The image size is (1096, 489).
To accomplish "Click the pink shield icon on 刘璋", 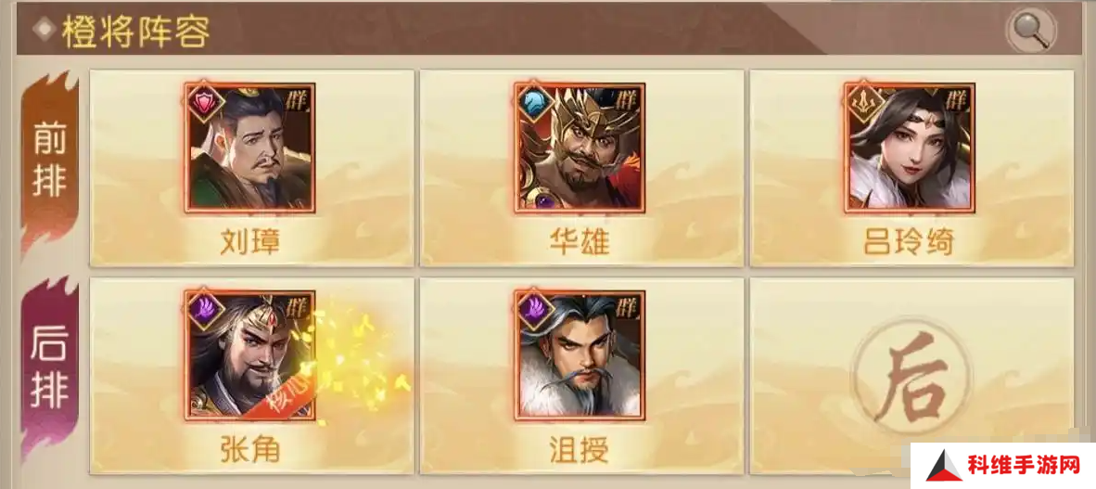I will click(x=205, y=103).
